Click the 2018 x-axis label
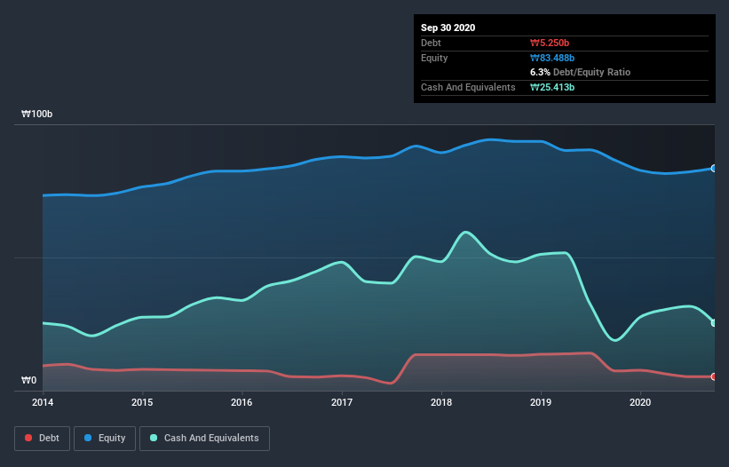729x467 pixels. coord(441,402)
